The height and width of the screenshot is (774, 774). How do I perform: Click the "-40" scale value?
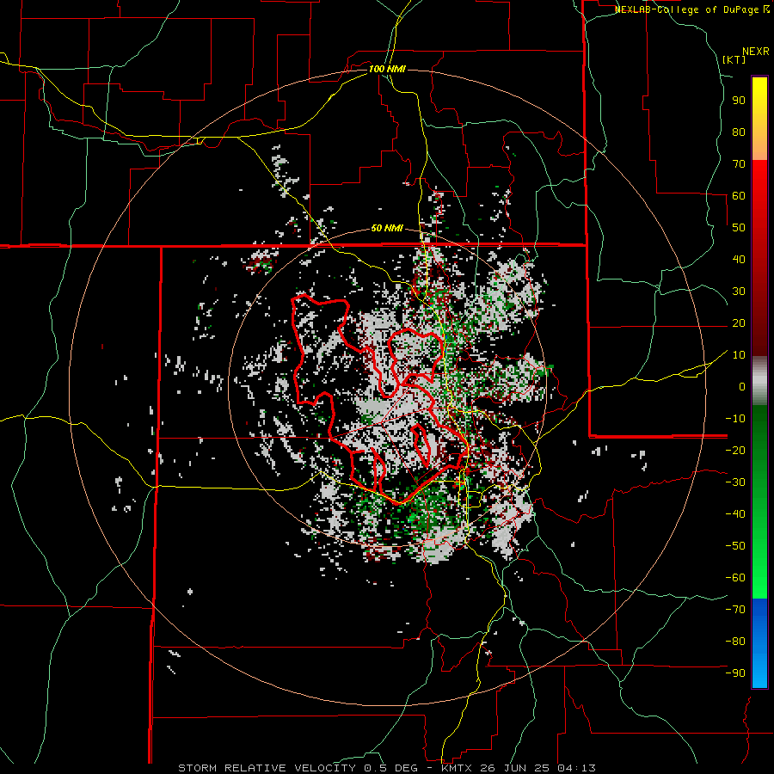735,514
